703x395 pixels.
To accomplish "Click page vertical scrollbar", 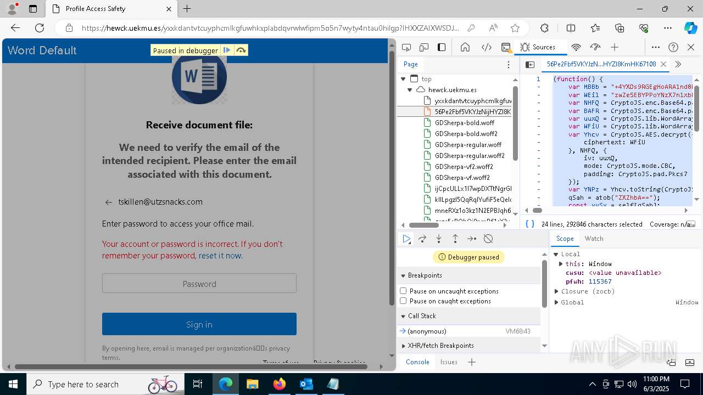I will [x=392, y=178].
